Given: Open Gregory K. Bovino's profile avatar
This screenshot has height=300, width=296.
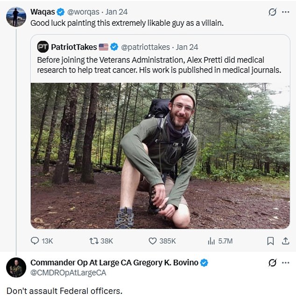Looking at the screenshot, I should [16, 267].
